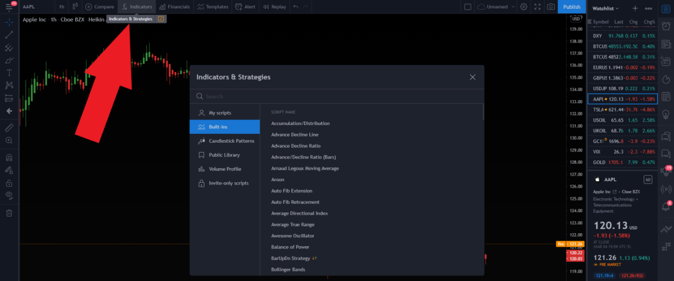Open the Unnamed layout dropdown
674x281 pixels.
click(496, 7)
